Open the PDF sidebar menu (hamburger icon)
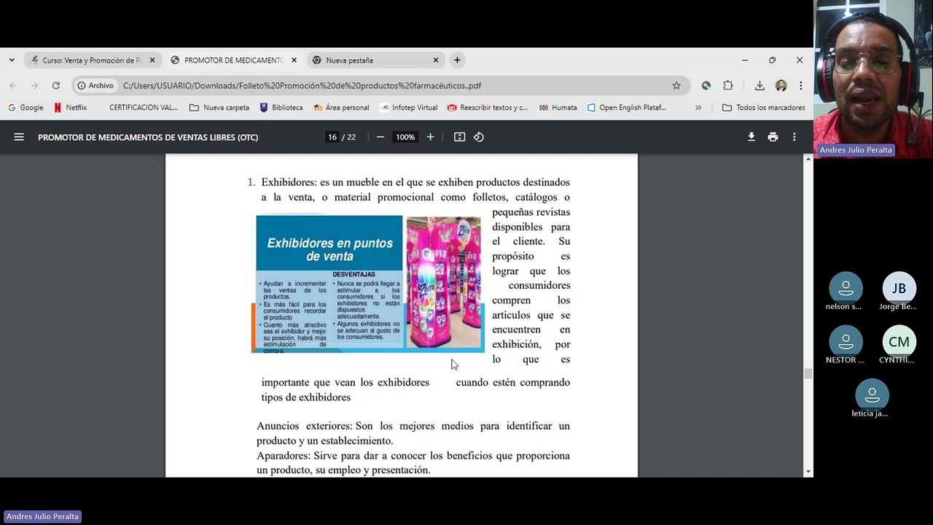The image size is (933, 525). click(x=19, y=137)
